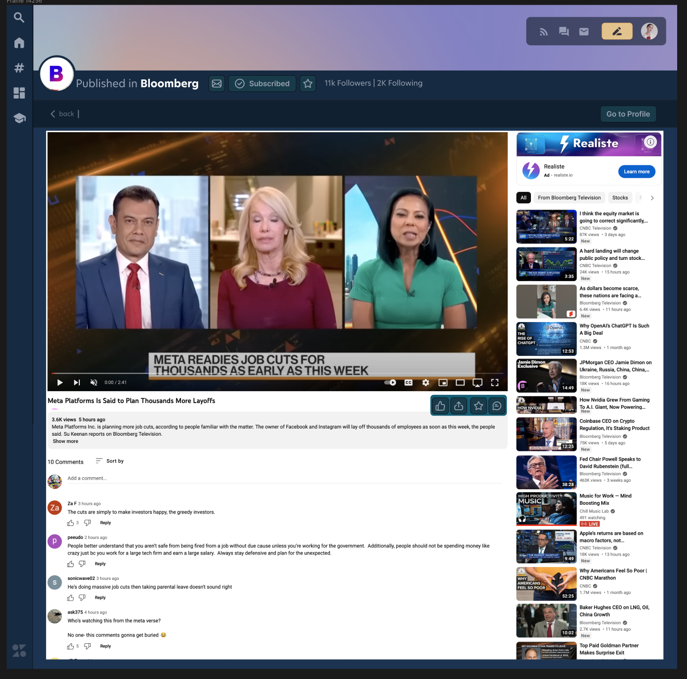687x679 pixels.
Task: Open the Sort by comments dropdown
Action: [x=109, y=461]
